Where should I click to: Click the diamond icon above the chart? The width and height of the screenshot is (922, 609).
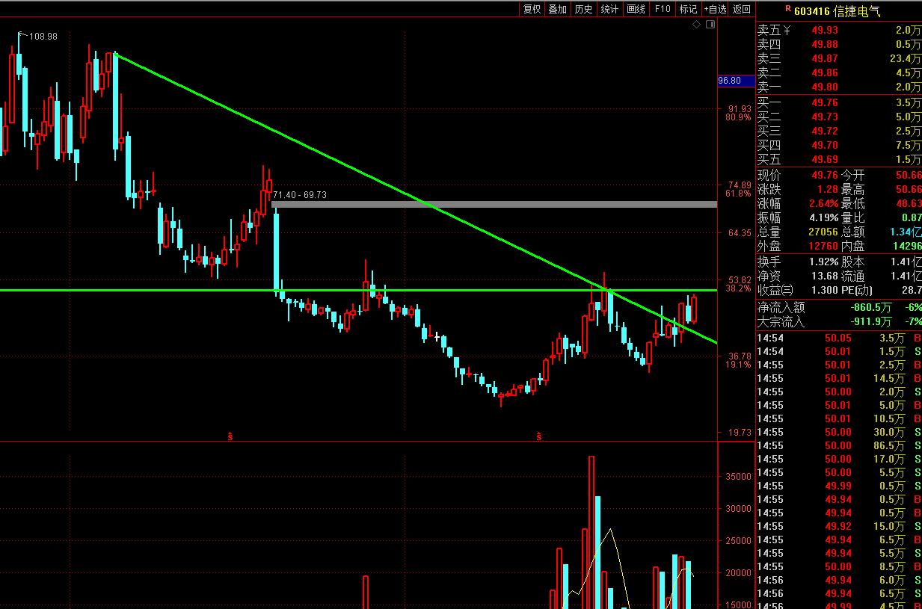tap(697, 25)
